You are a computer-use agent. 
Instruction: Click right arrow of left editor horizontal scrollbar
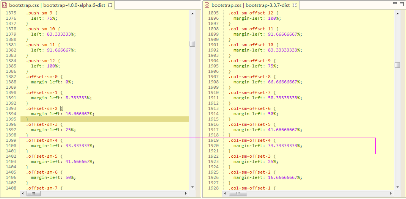point(186,193)
